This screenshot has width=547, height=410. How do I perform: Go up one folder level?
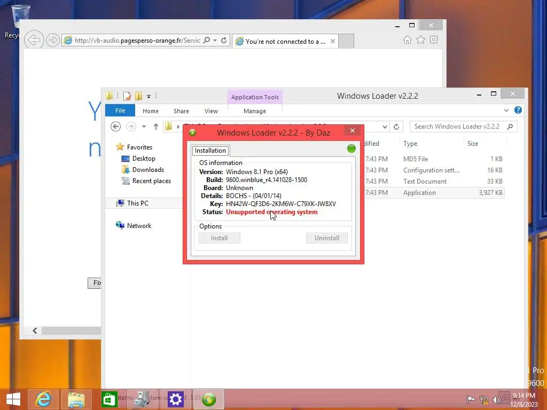click(155, 127)
